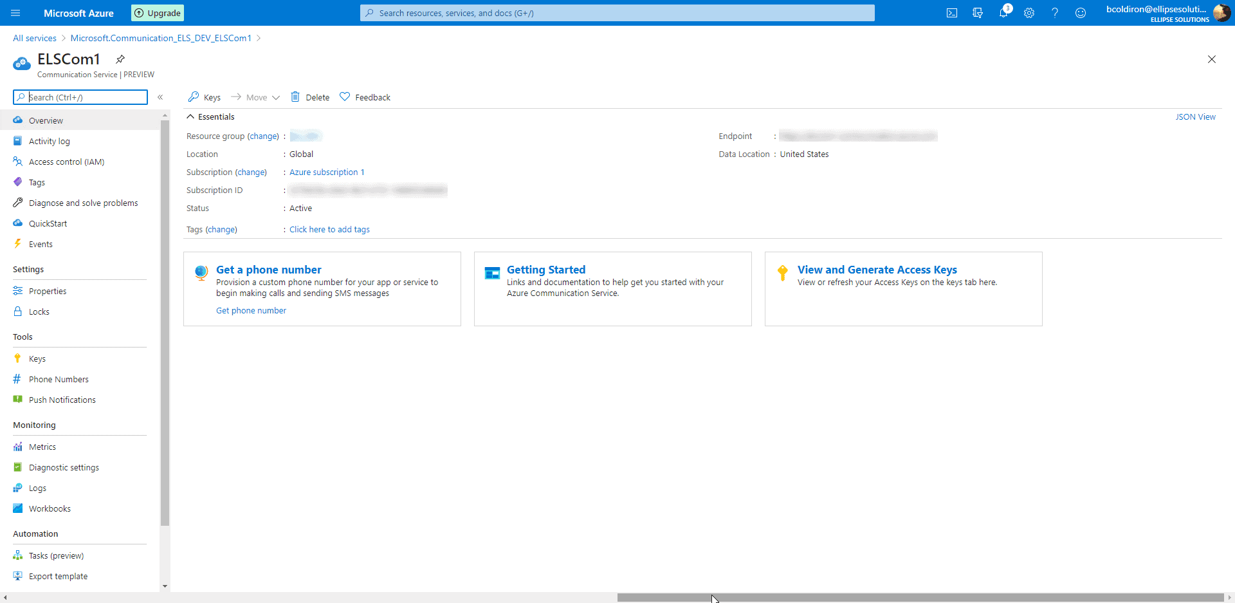Change the subscription
Screen dimensions: 1235x603
pos(251,172)
